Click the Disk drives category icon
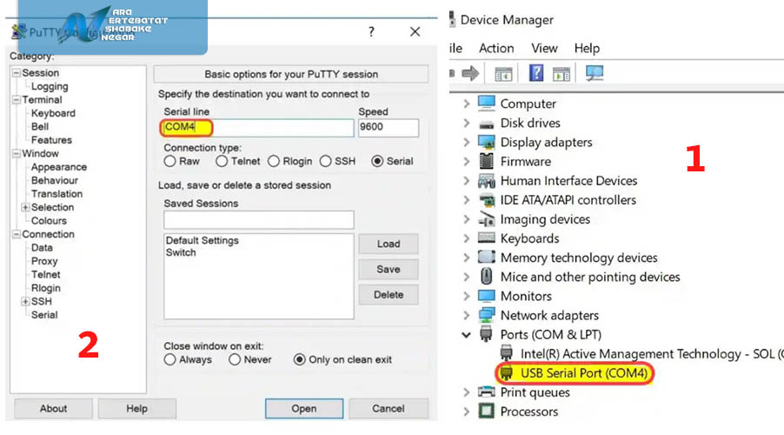Screen dimensions: 784x435 point(486,124)
